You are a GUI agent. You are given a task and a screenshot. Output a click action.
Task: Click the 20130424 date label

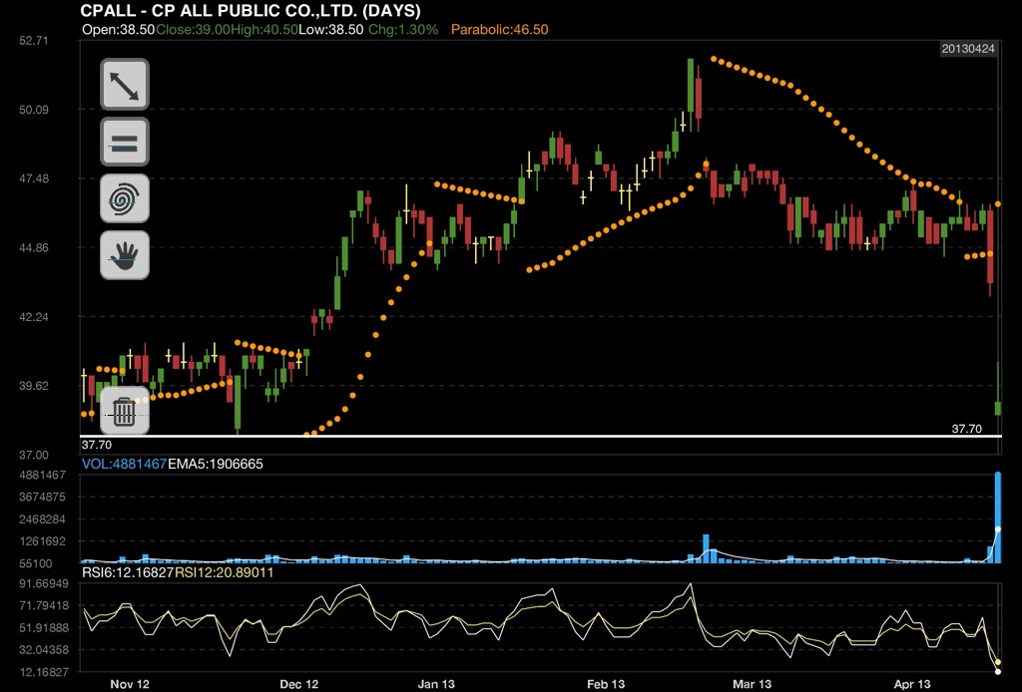click(x=968, y=49)
